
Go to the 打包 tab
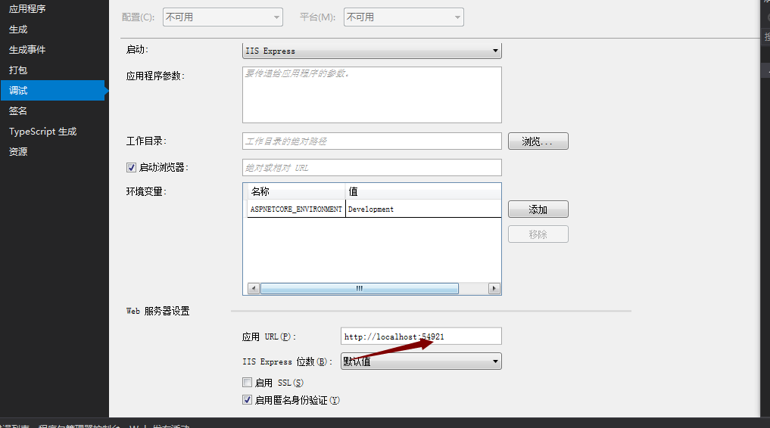[x=18, y=70]
